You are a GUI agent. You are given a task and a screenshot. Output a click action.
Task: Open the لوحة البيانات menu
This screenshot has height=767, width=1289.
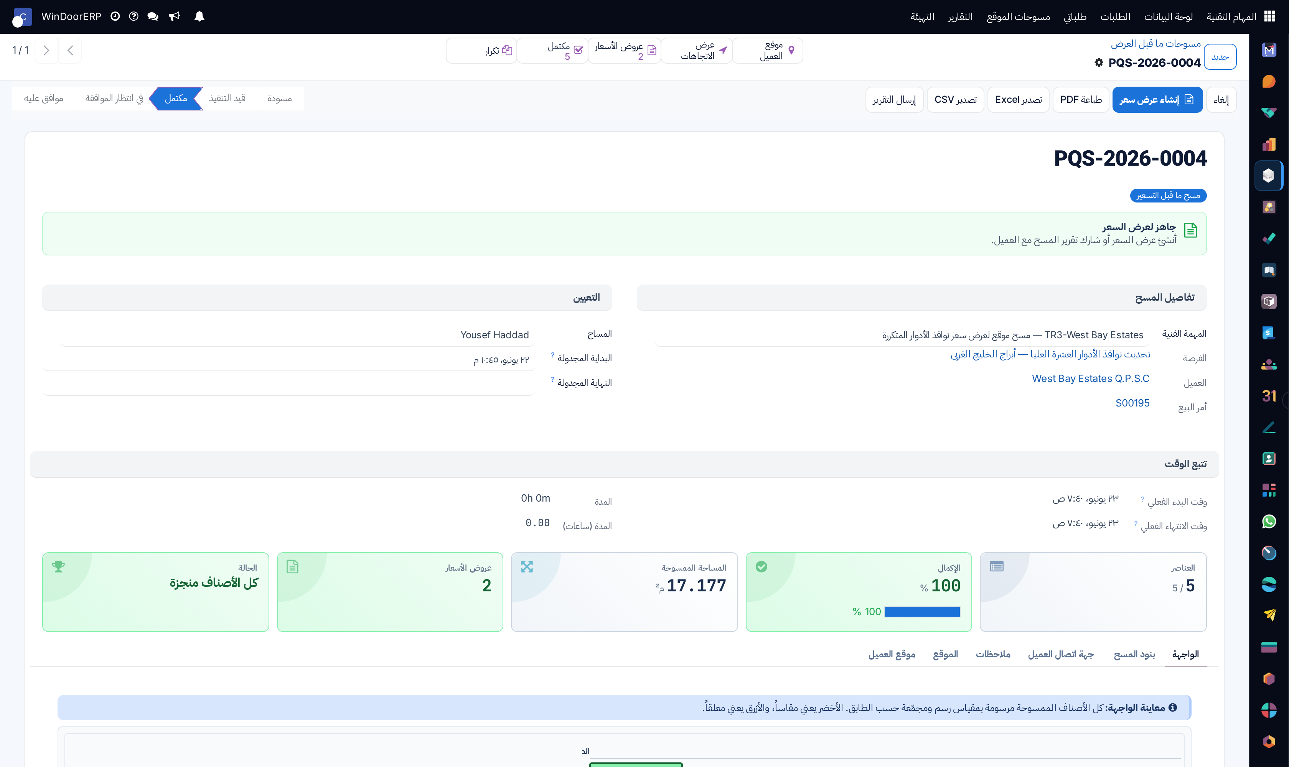point(1168,16)
